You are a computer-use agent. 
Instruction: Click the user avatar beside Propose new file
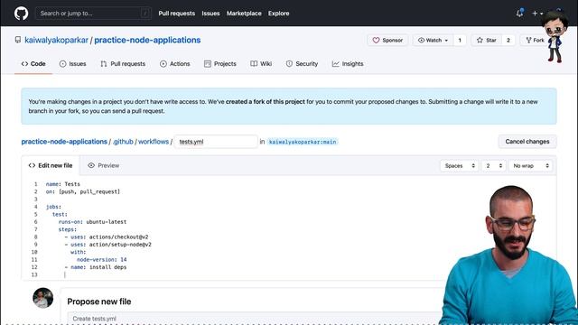(42, 298)
